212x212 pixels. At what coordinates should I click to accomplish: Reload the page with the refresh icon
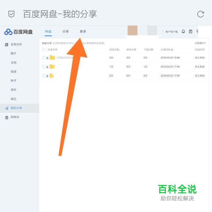[x=200, y=14]
